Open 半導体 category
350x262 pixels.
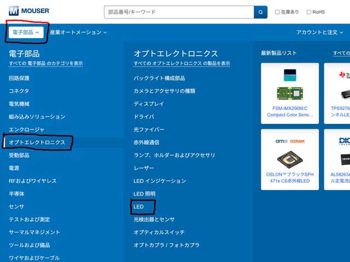tap(16, 194)
